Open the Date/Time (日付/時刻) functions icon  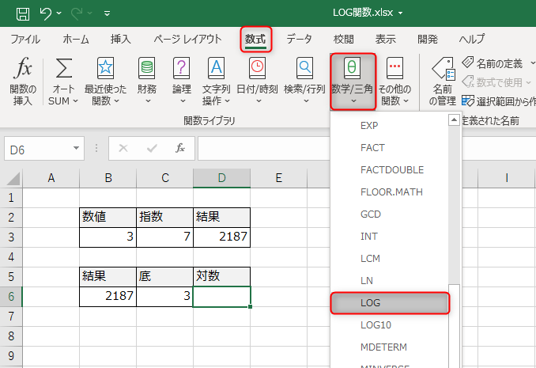coord(257,69)
